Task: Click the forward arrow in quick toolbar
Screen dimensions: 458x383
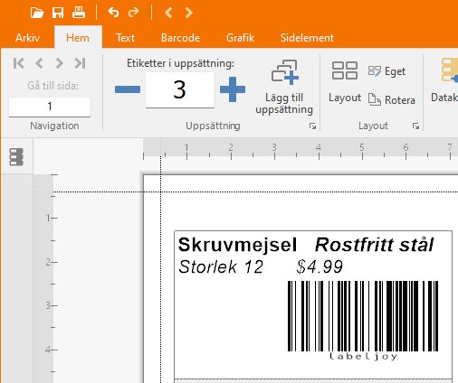Action: click(x=189, y=13)
